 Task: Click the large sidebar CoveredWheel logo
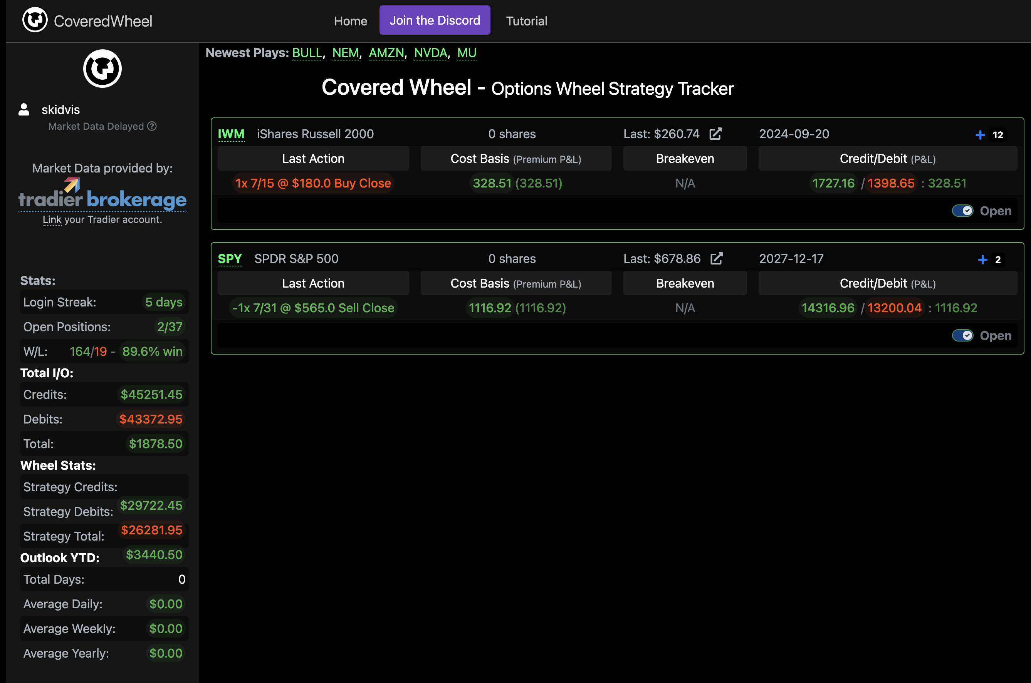[102, 69]
